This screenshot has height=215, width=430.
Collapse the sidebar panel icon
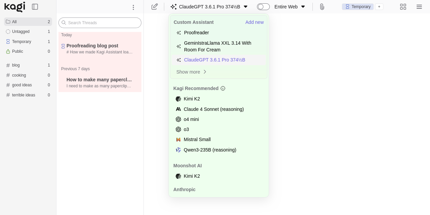35,7
